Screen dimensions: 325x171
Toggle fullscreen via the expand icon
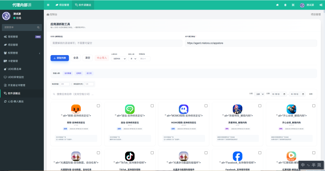tap(293, 5)
